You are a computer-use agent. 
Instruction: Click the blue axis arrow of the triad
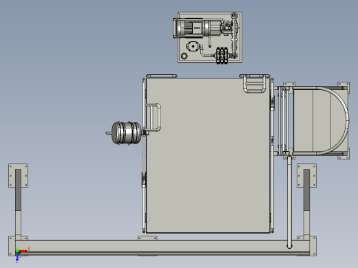click(x=17, y=257)
